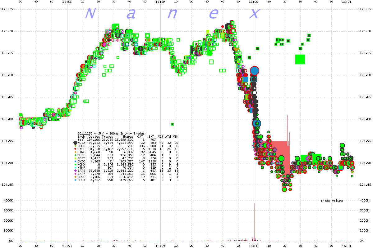Click the 'Exch' column header

[x=81, y=136]
